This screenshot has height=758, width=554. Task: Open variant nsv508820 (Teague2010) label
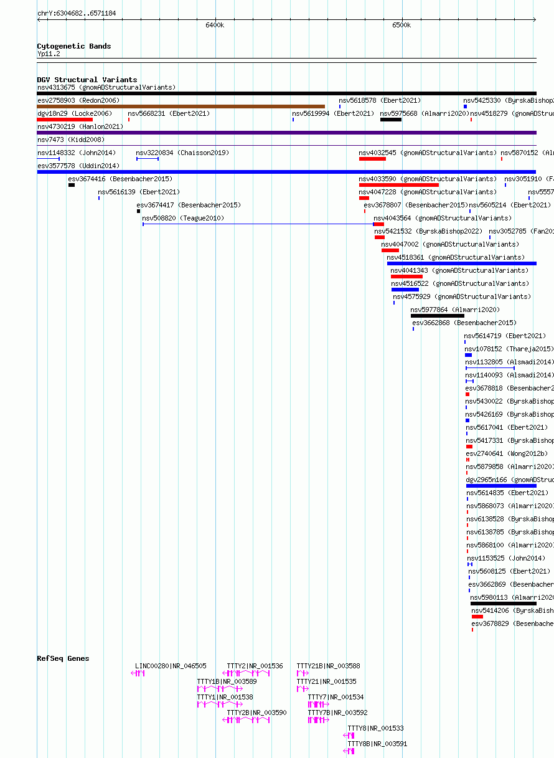point(183,218)
